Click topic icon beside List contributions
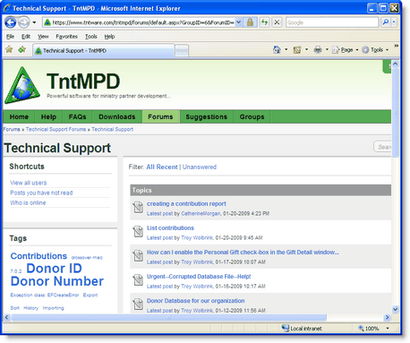The height and width of the screenshot is (343, 410). [x=138, y=231]
